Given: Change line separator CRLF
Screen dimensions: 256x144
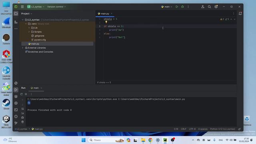Looking at the screenshot, I should (183, 129).
